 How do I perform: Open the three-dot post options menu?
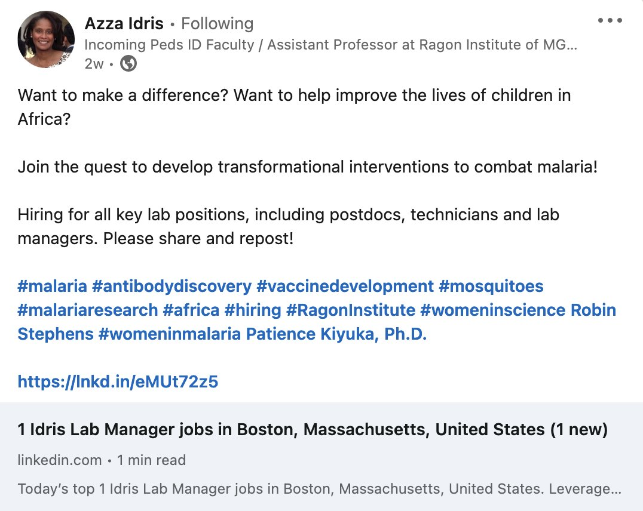point(610,21)
